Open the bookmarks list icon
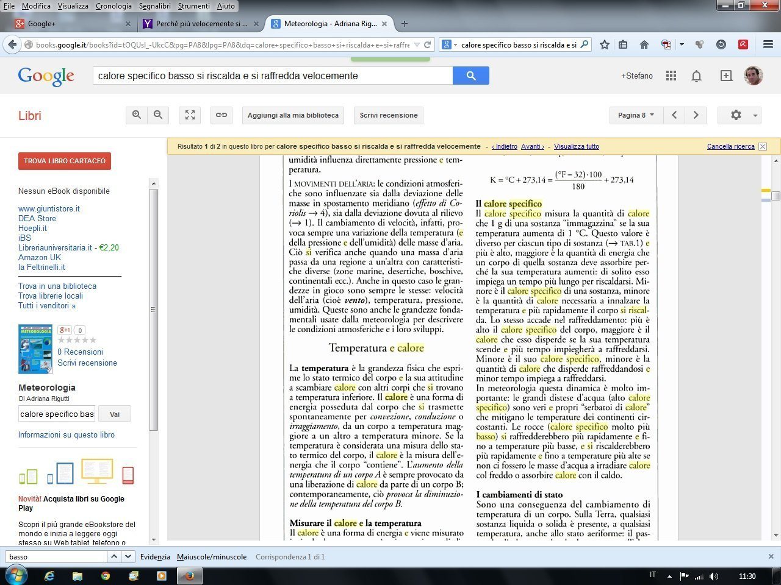 pyautogui.click(x=623, y=44)
